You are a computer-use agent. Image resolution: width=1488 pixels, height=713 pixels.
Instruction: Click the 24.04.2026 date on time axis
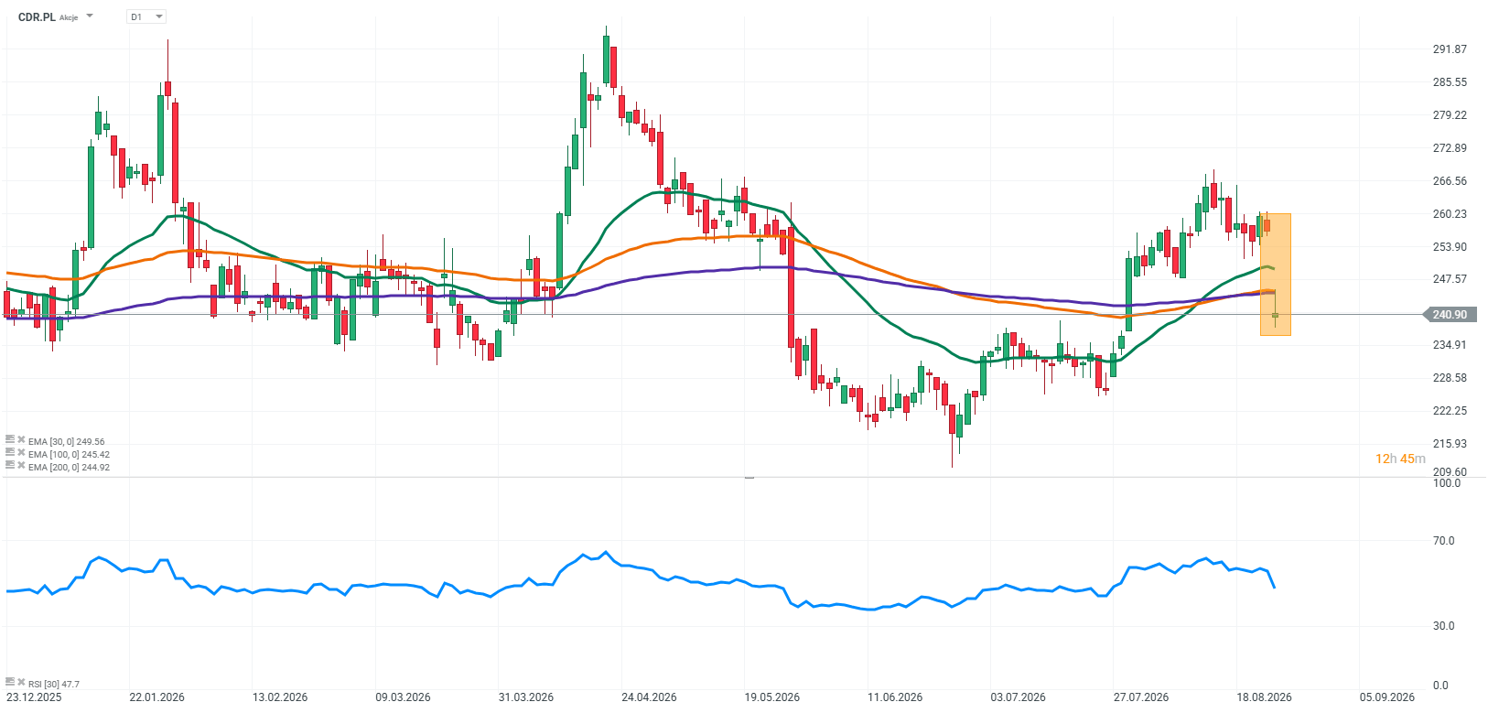coord(649,697)
